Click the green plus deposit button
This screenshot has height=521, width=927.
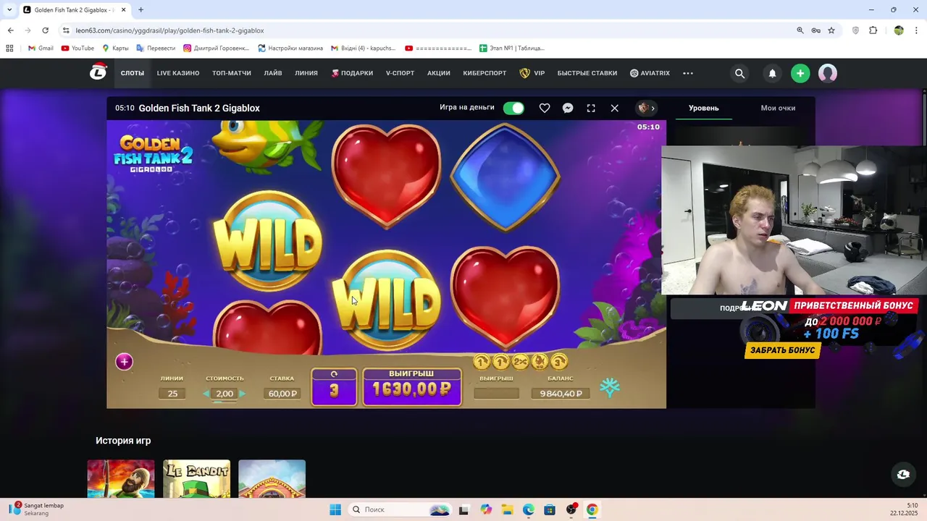(800, 73)
